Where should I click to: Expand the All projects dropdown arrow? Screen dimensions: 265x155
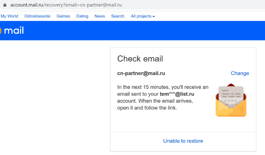click(154, 16)
